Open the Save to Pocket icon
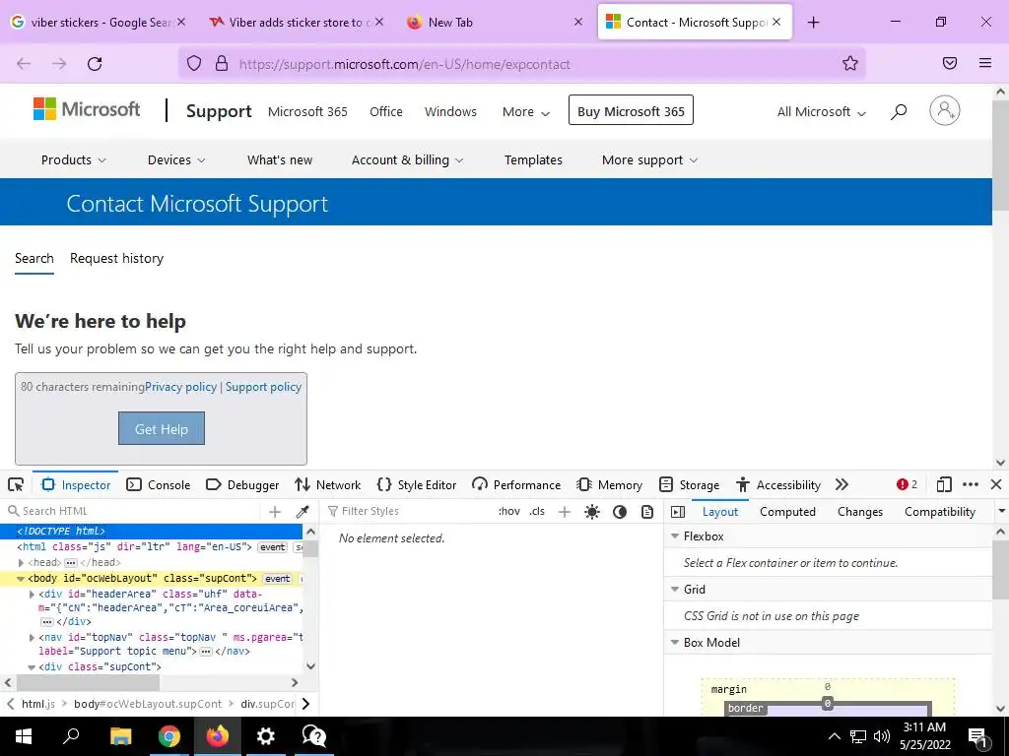This screenshot has height=756, width=1009. pyautogui.click(x=950, y=63)
